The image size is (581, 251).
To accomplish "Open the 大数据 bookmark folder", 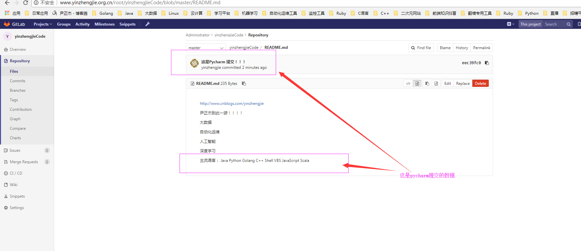I will pyautogui.click(x=147, y=13).
